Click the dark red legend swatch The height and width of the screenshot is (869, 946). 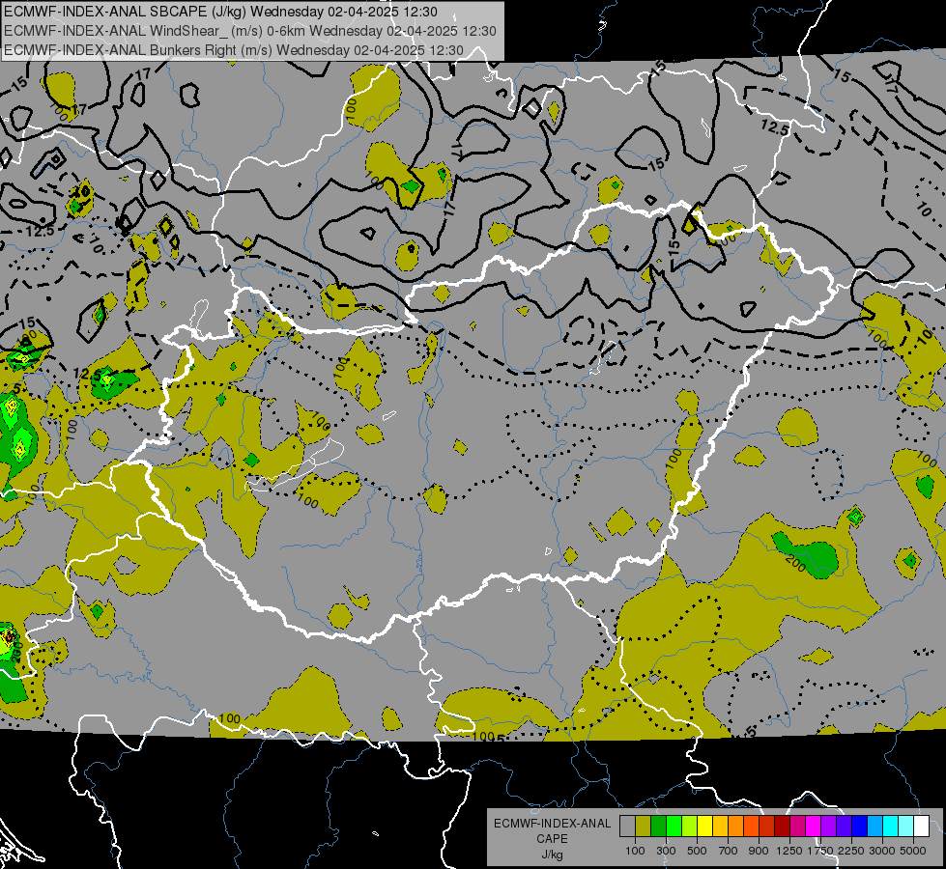[x=782, y=827]
